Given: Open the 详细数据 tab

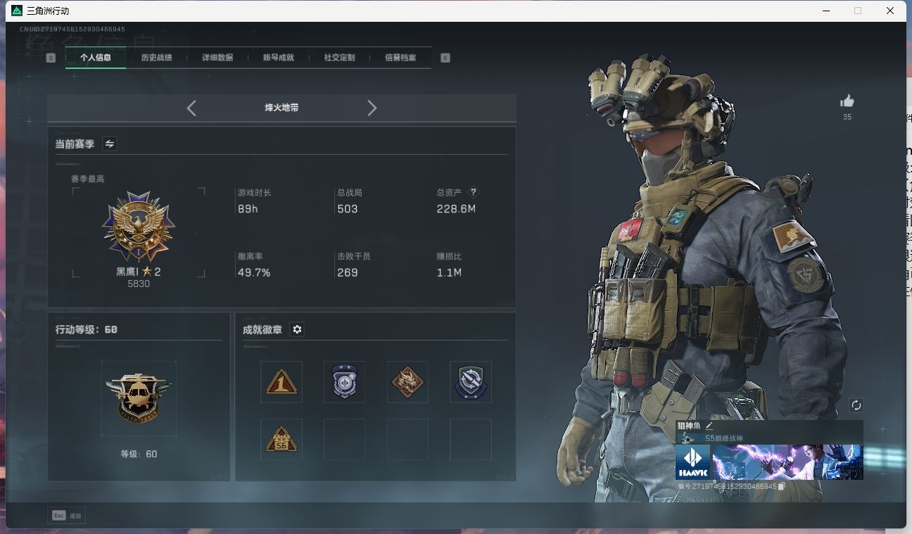Looking at the screenshot, I should coord(217,58).
